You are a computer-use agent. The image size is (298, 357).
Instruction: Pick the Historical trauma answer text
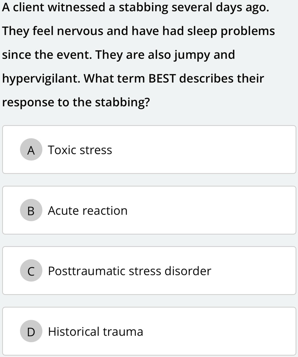click(96, 331)
